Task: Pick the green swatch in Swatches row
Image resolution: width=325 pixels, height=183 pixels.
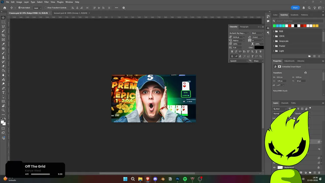Action: [274, 26]
